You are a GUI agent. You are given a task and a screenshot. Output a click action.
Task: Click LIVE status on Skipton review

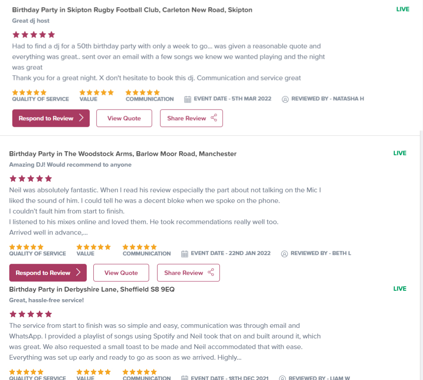point(403,9)
